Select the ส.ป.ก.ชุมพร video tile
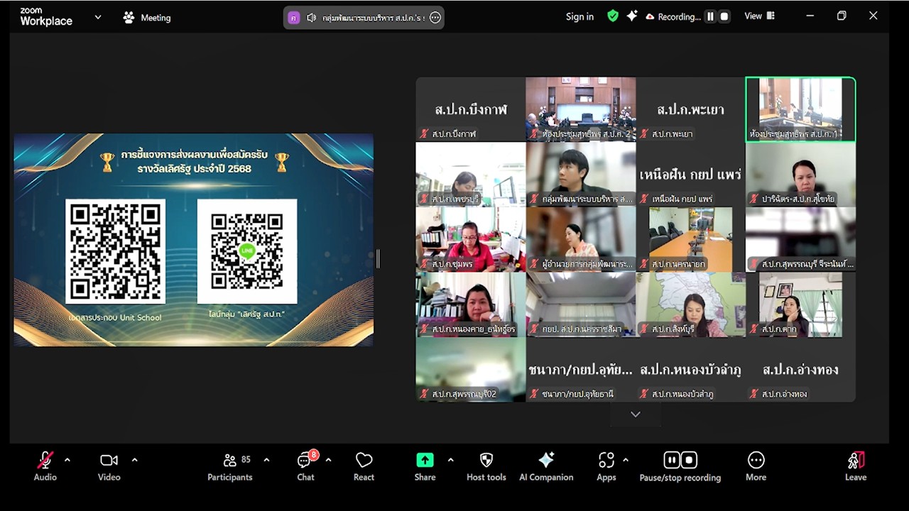The height and width of the screenshot is (511, 909). tap(471, 239)
